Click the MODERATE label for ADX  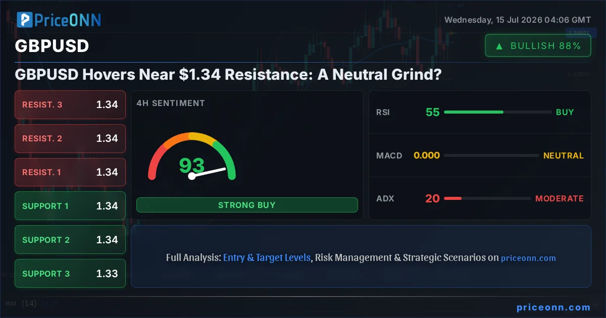pyautogui.click(x=560, y=198)
